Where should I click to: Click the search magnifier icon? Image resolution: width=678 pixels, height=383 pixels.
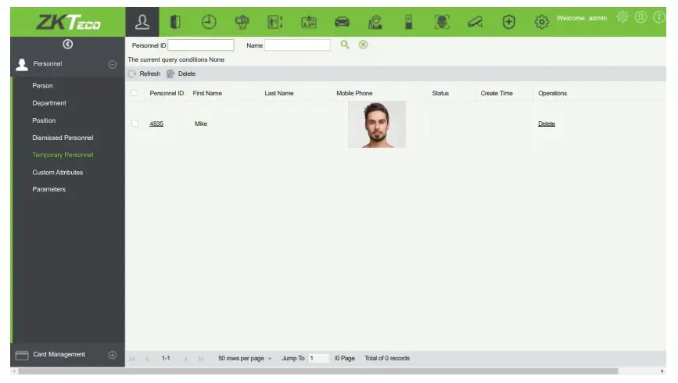tap(345, 45)
